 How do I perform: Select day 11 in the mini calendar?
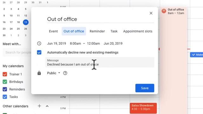pos(18,16)
